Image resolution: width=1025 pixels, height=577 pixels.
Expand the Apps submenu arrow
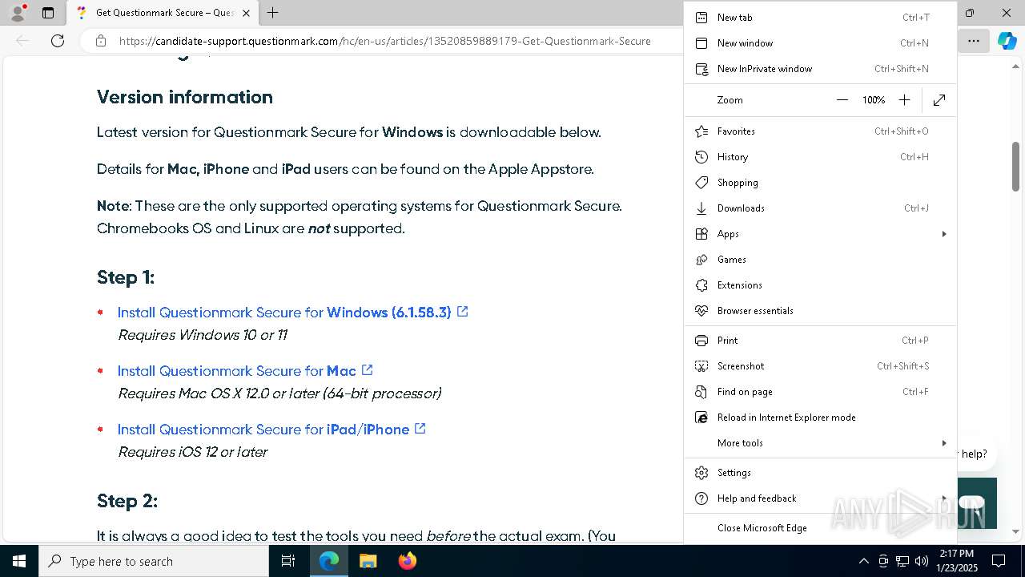coord(944,234)
